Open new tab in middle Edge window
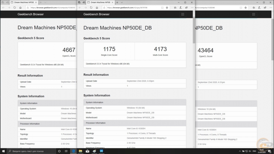Screen dimensions: 274x154 pos(117,3)
